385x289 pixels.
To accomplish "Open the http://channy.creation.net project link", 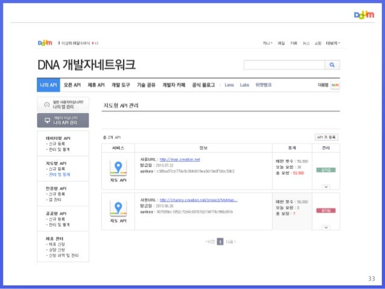I will [199, 200].
